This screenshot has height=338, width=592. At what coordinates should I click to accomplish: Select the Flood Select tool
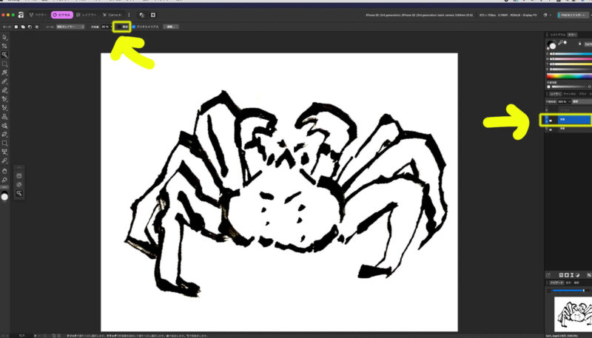click(4, 55)
